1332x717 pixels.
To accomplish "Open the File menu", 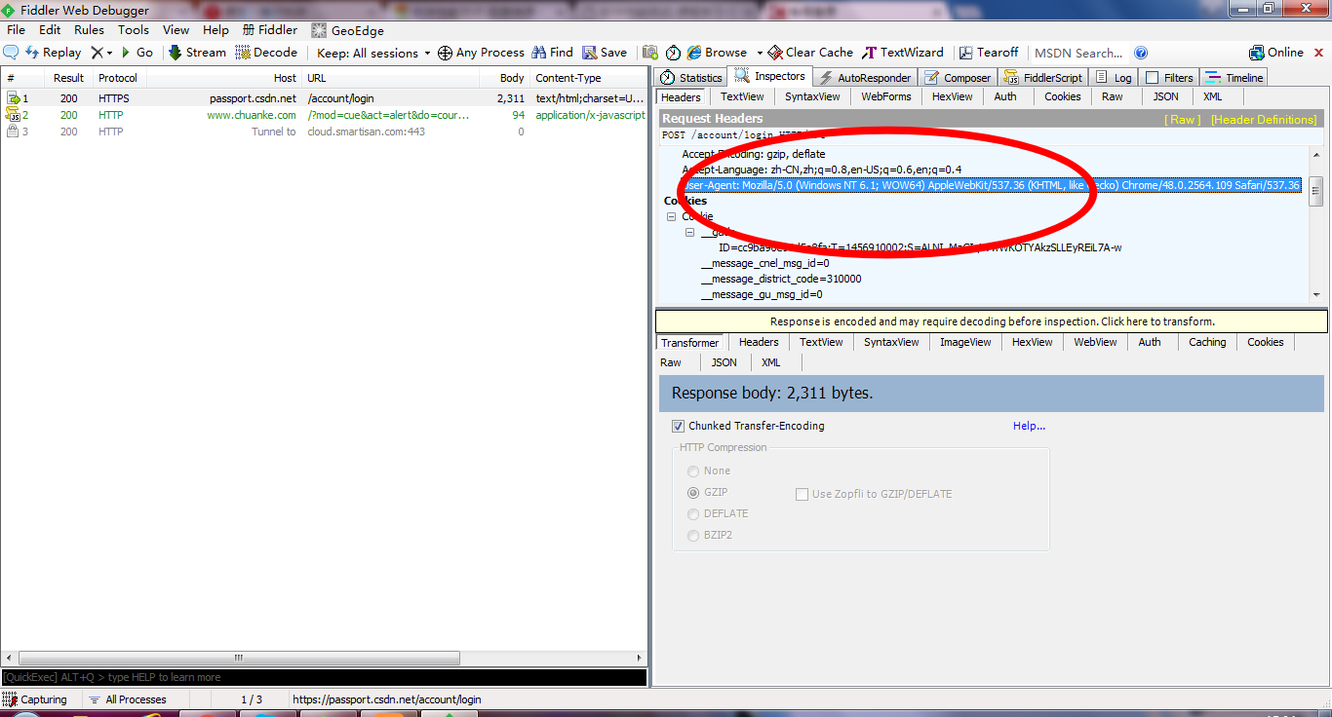I will [x=16, y=30].
